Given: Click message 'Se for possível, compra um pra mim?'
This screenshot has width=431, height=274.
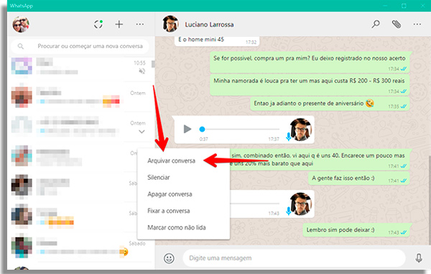Looking at the screenshot, I should tap(310, 62).
